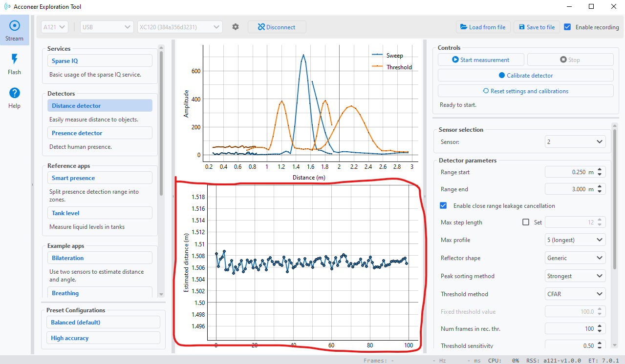Select the Distance detector

pos(100,105)
